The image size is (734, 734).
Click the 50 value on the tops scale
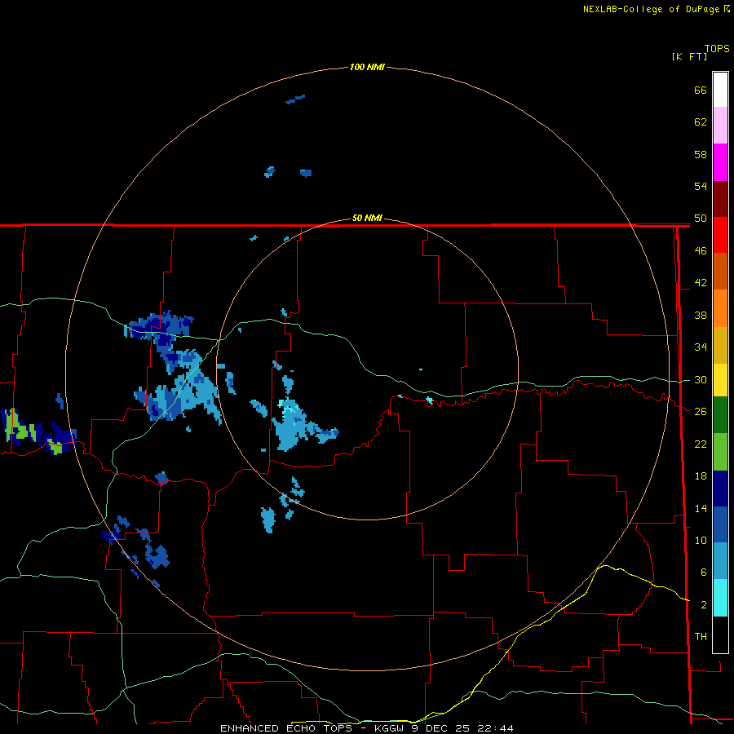tap(701, 219)
